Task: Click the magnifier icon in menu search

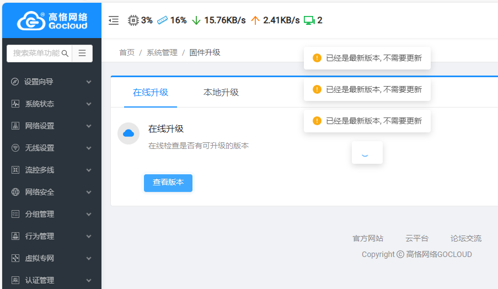Action: pyautogui.click(x=65, y=53)
